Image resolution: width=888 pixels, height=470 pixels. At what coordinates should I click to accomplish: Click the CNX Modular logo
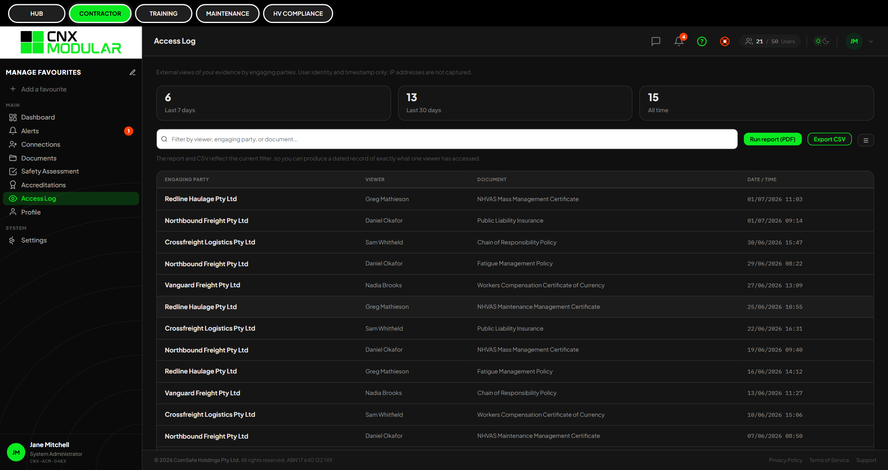pyautogui.click(x=71, y=43)
